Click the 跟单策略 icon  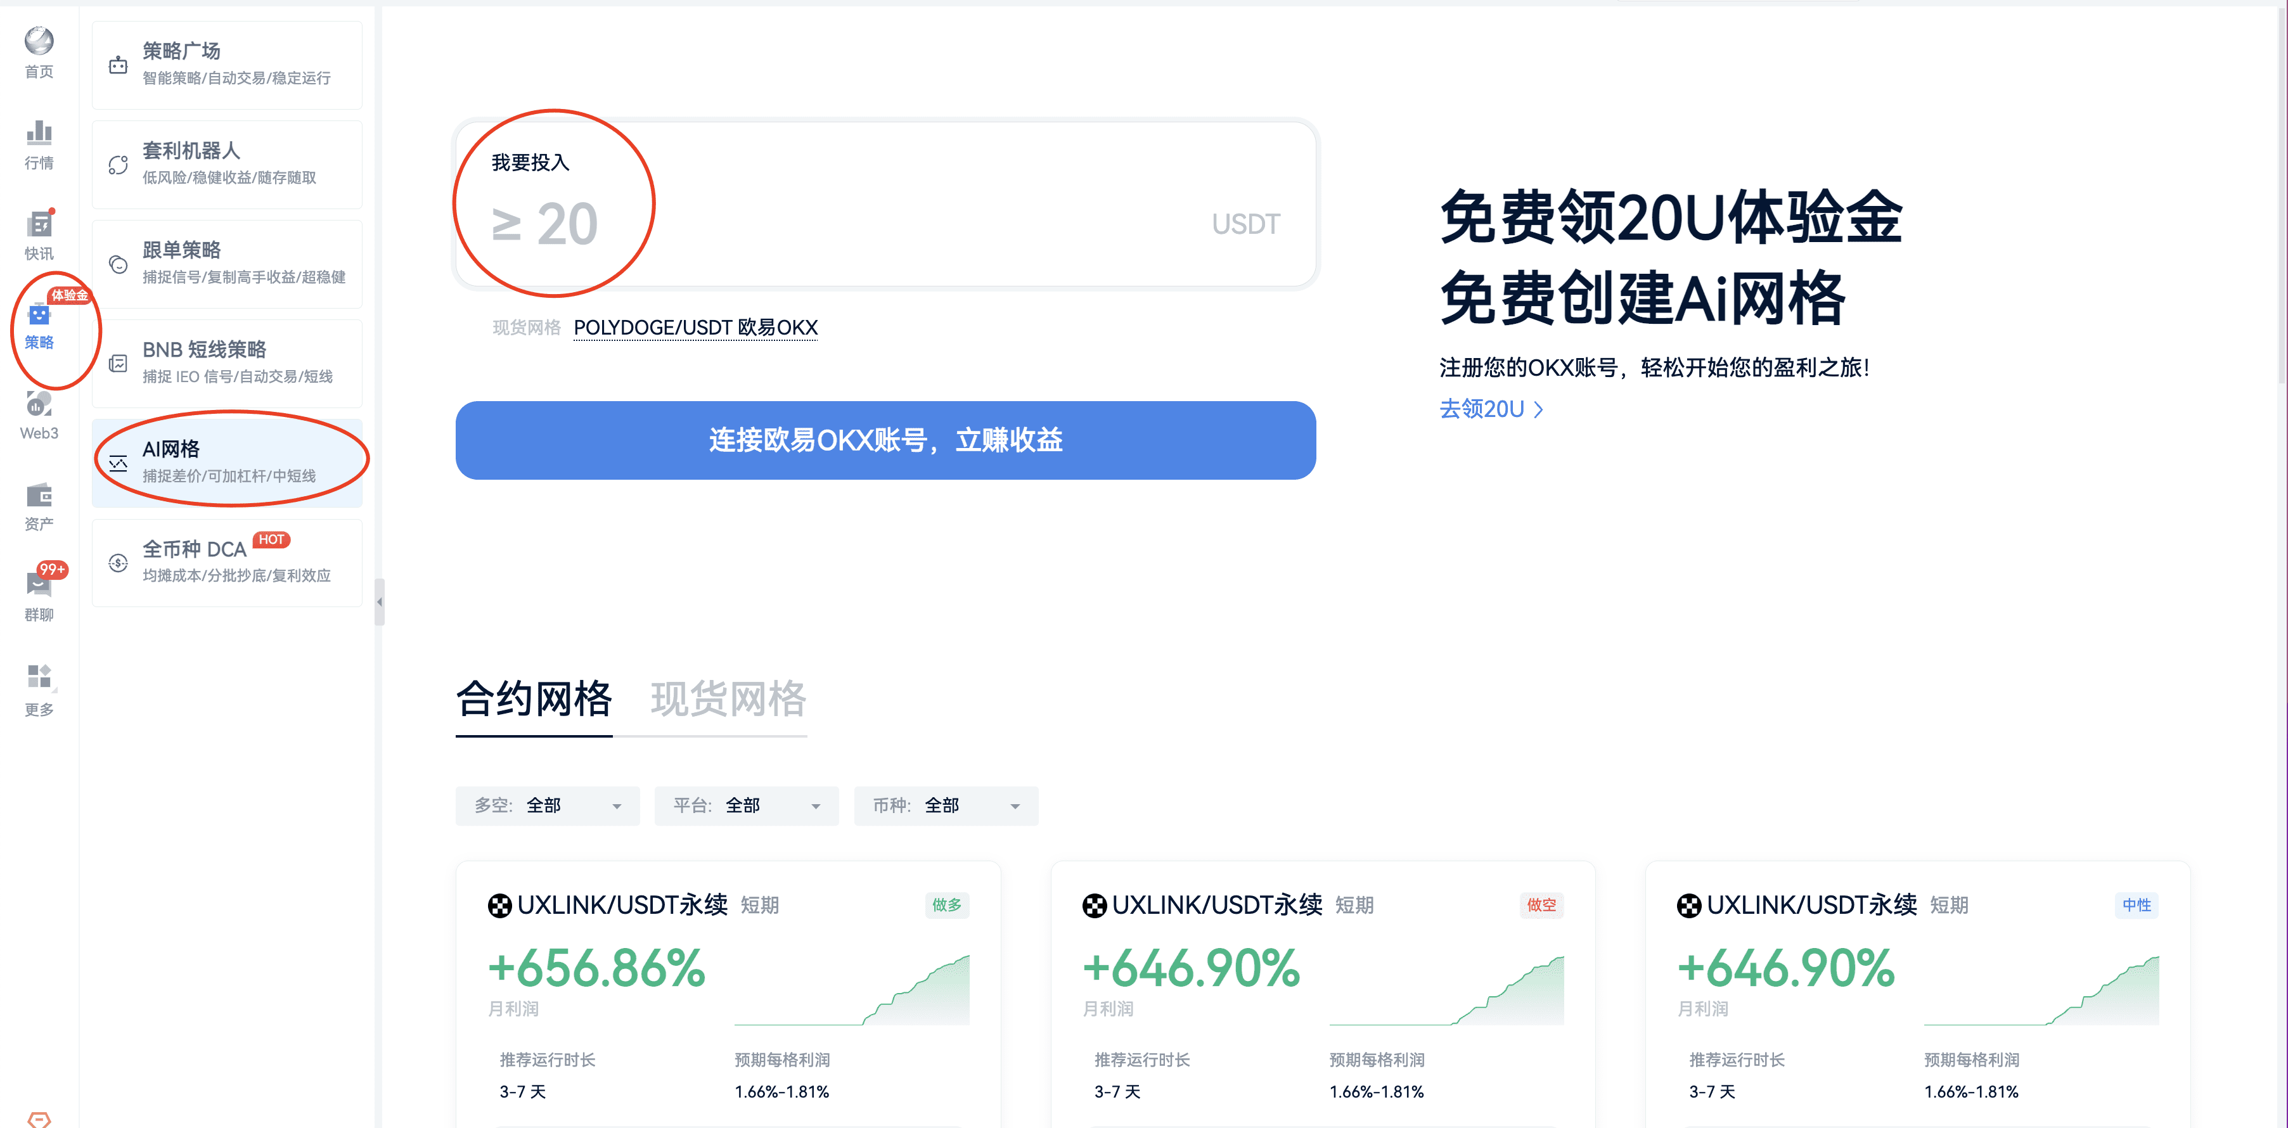pyautogui.click(x=118, y=264)
